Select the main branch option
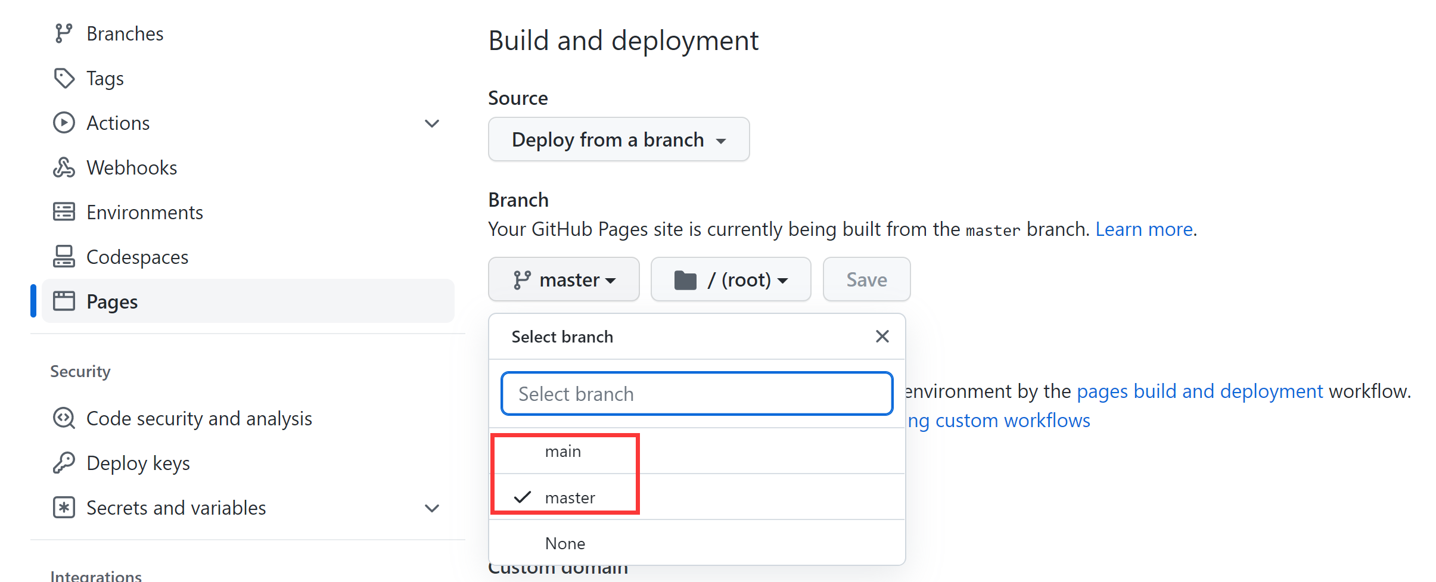This screenshot has width=1436, height=582. [563, 452]
